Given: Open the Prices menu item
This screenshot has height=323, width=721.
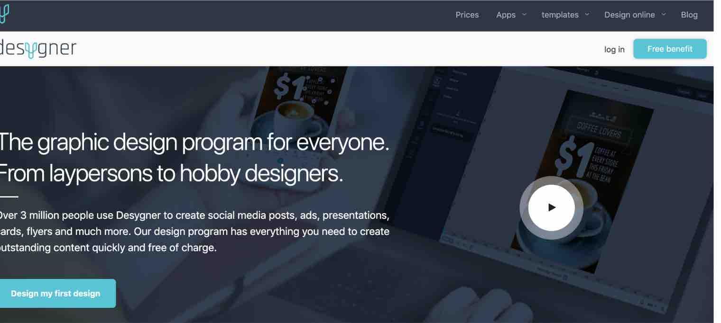Looking at the screenshot, I should coord(467,15).
